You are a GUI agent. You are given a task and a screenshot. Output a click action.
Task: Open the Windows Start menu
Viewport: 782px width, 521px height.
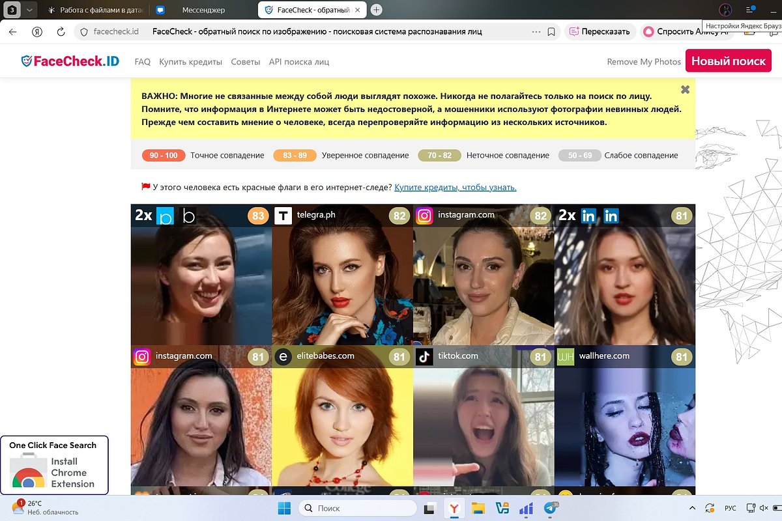click(283, 508)
